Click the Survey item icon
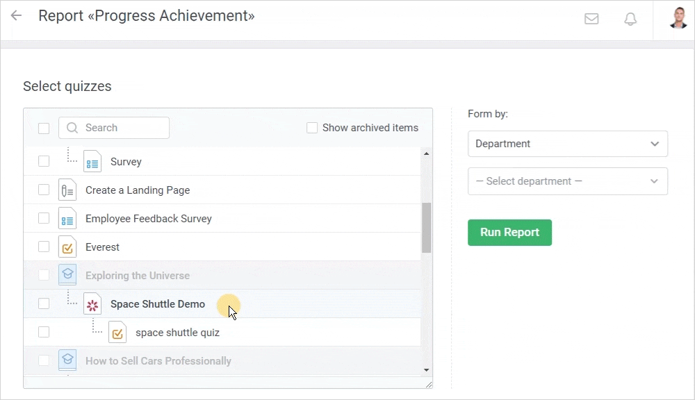 pos(92,162)
